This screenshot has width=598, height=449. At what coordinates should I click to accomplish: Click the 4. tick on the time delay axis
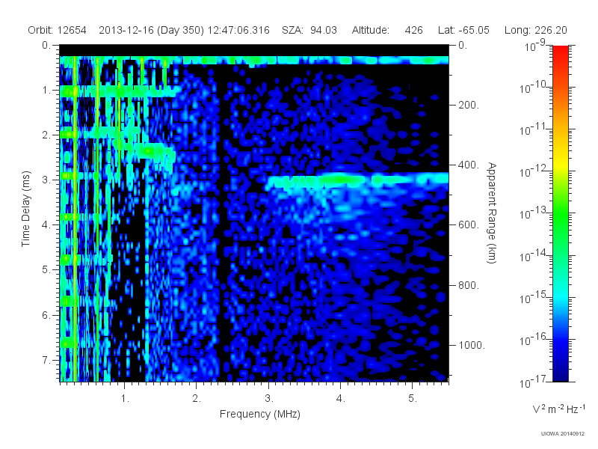46,225
